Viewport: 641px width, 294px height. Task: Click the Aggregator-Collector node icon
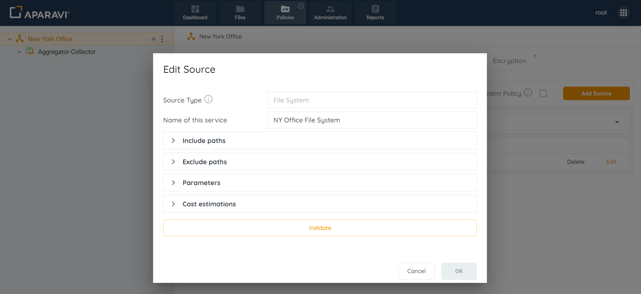[30, 51]
